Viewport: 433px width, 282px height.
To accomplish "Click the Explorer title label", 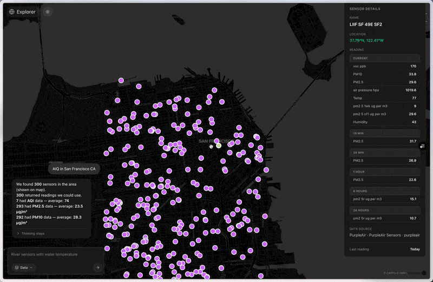I will click(x=26, y=11).
